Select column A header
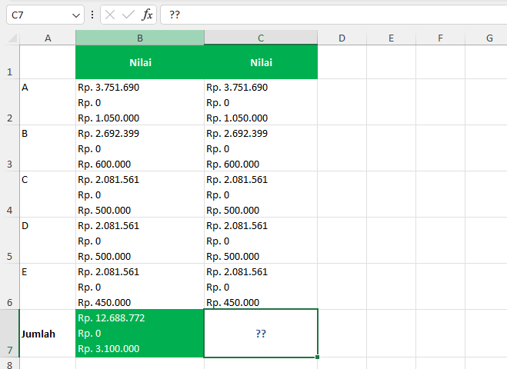This screenshot has width=507, height=369. click(x=48, y=38)
